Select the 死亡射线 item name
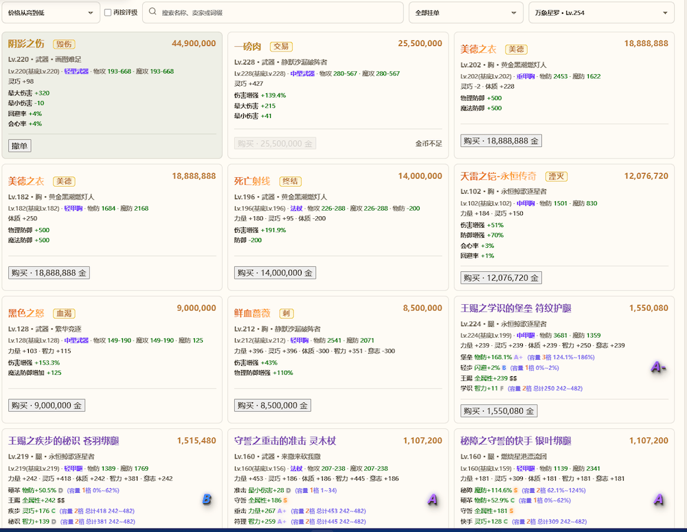Screen dimensions: 687x532 [252, 181]
